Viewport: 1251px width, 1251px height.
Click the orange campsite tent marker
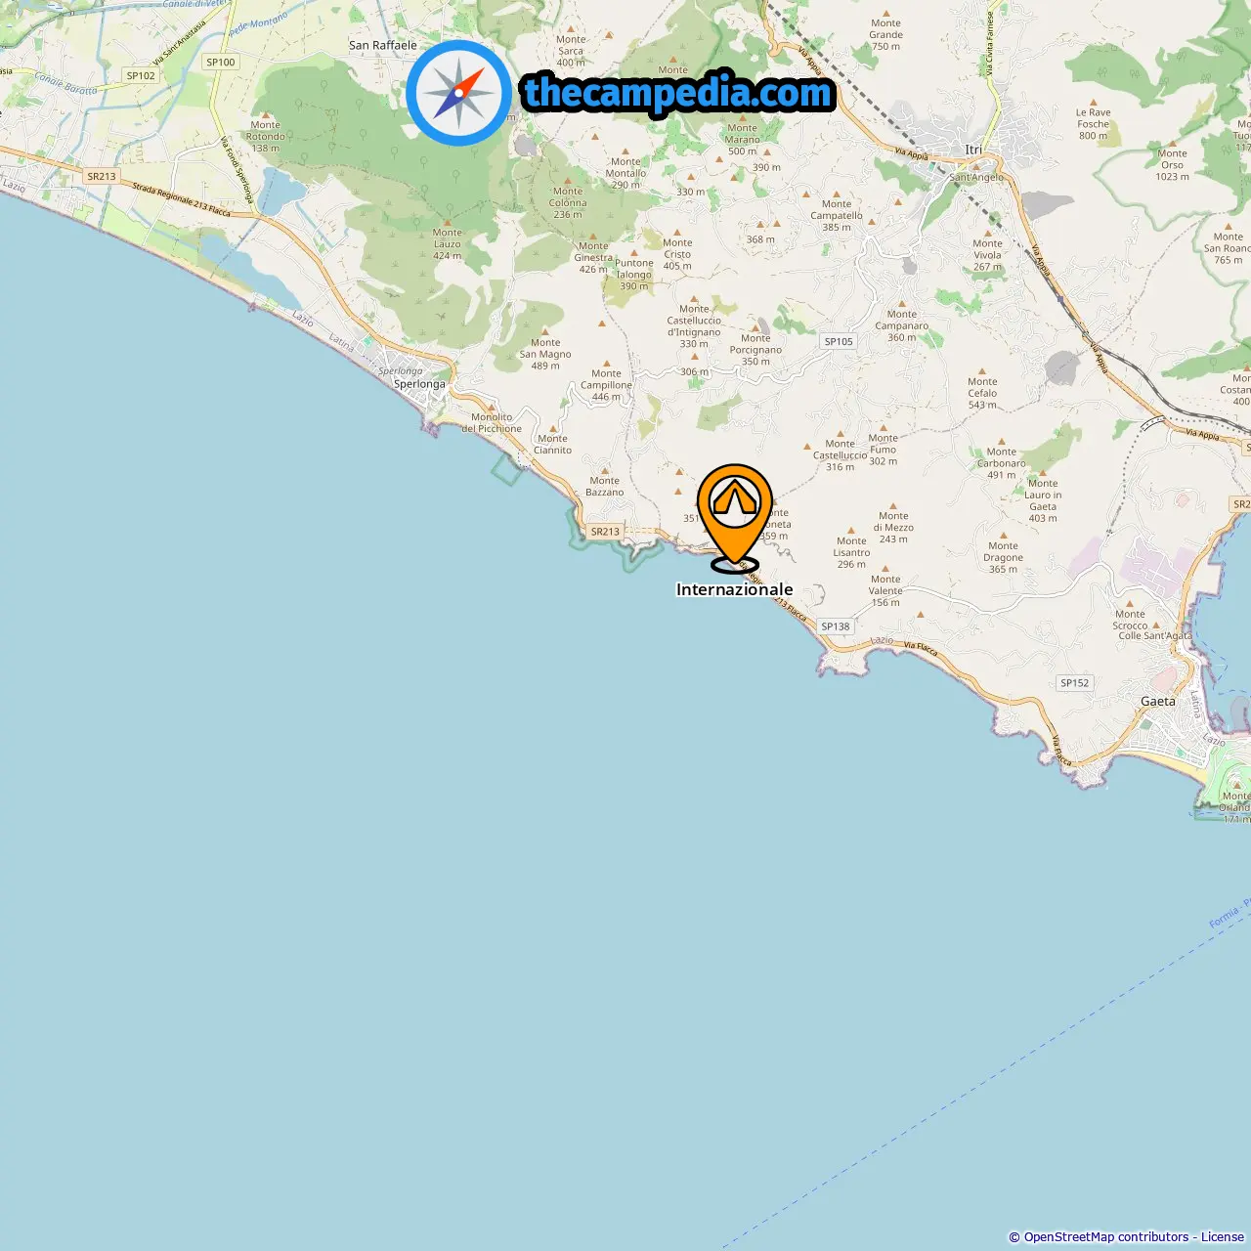tap(735, 516)
